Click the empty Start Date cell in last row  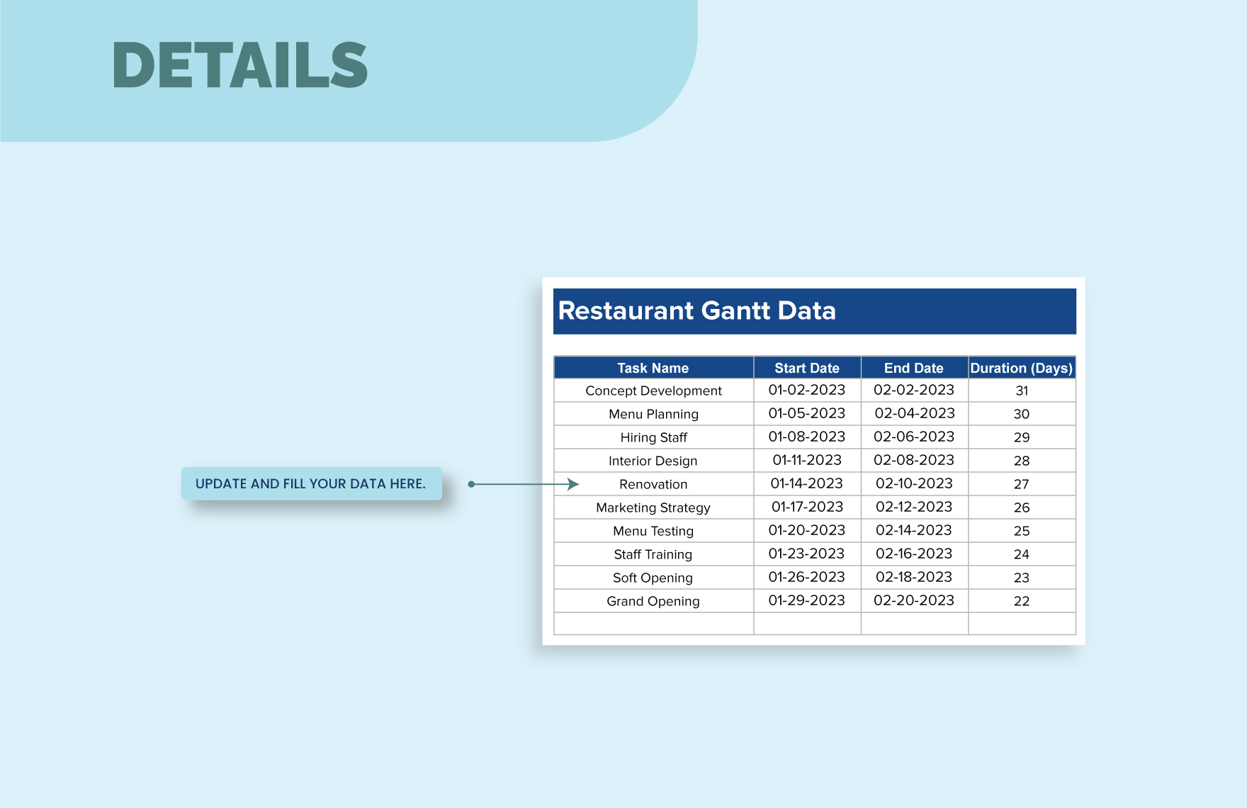807,624
